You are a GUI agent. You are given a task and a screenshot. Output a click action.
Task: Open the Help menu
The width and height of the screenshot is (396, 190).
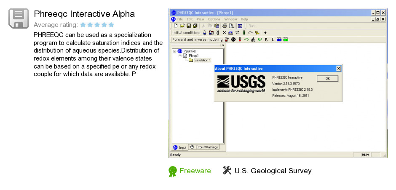pos(244,19)
